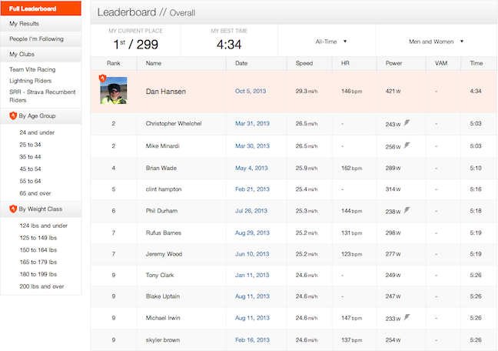Image resolution: width=498 pixels, height=351 pixels.
Task: Filter by Team Vite Racing club
Action: [x=32, y=69]
